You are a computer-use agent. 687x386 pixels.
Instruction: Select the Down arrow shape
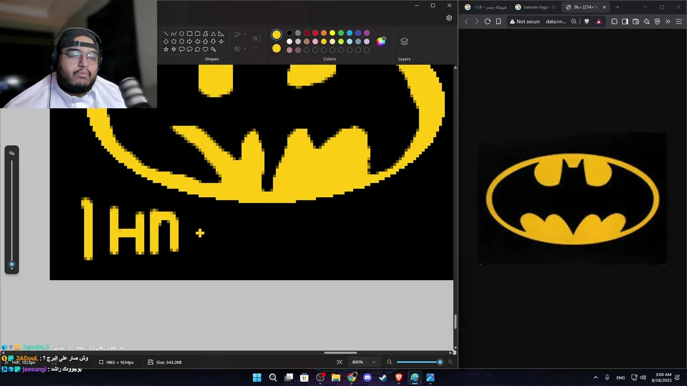click(213, 41)
